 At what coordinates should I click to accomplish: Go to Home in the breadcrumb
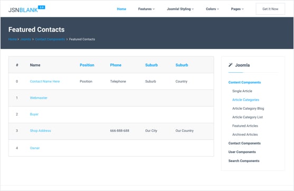[13, 39]
